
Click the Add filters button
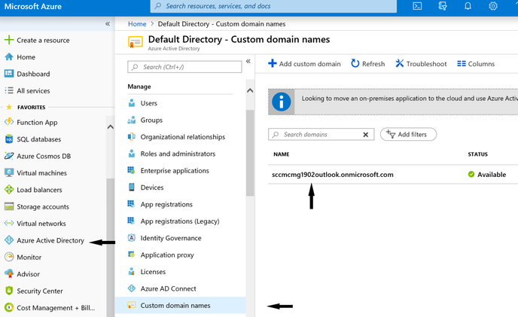pos(408,134)
